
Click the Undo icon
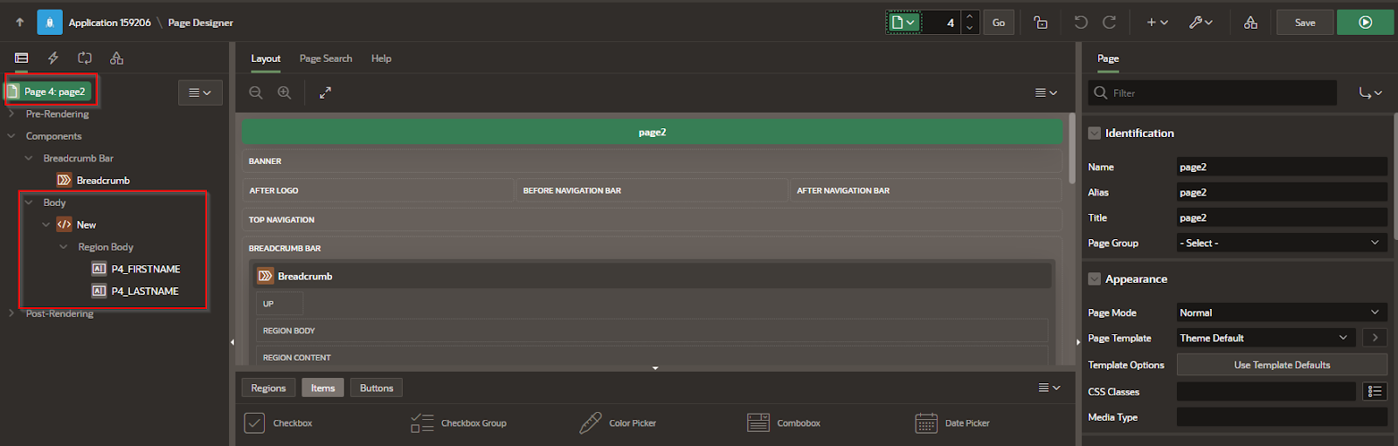pos(1081,23)
